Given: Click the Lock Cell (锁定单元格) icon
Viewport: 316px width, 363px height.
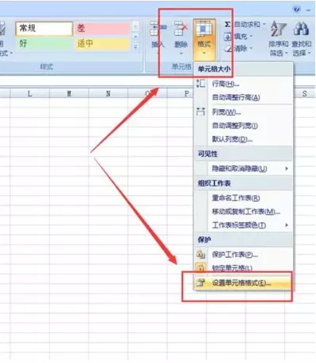Looking at the screenshot, I should [x=201, y=268].
